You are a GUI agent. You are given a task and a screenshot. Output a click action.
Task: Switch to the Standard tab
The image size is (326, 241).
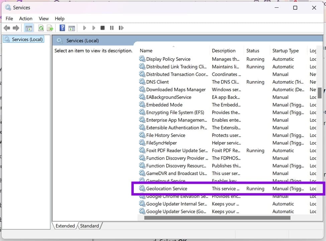pos(90,226)
